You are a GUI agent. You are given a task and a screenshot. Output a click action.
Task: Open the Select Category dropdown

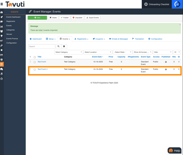pos(69,52)
